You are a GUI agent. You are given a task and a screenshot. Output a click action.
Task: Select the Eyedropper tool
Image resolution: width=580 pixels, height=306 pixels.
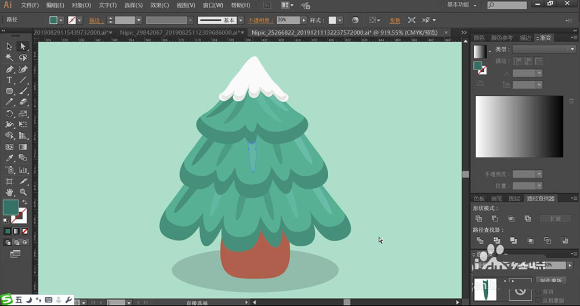[10, 158]
